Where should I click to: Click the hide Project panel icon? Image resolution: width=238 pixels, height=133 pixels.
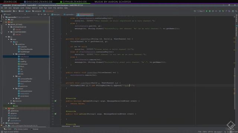click(48, 14)
